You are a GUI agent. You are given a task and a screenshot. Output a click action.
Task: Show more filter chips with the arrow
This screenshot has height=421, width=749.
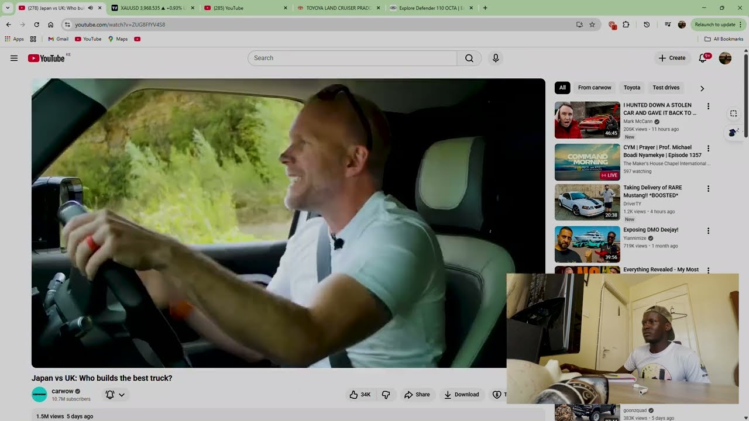point(702,88)
